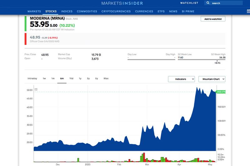The image size is (250, 166).
Task: Select the 6m chart range
Action: [62, 78]
